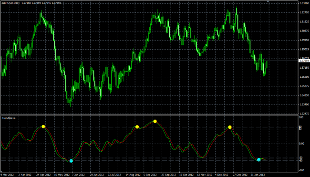Click cyan signal dot near 7 Jun 2012
The image size is (310, 177).
(x=71, y=161)
